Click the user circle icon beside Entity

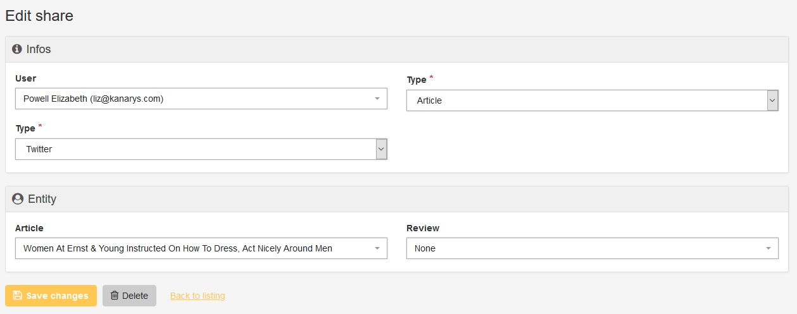pyautogui.click(x=18, y=199)
